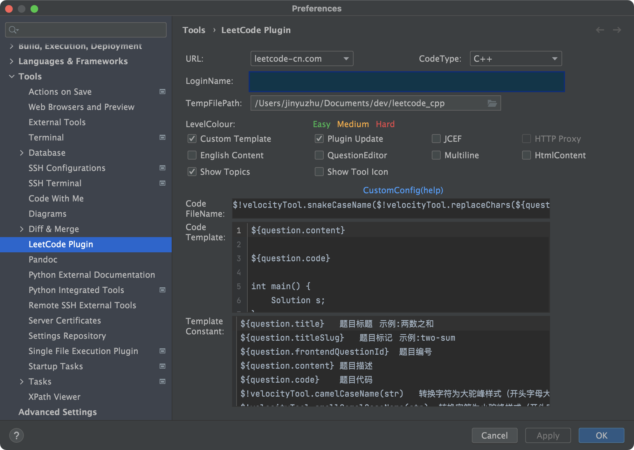Open the CodeType C++ dropdown
The height and width of the screenshot is (450, 634).
pyautogui.click(x=515, y=59)
